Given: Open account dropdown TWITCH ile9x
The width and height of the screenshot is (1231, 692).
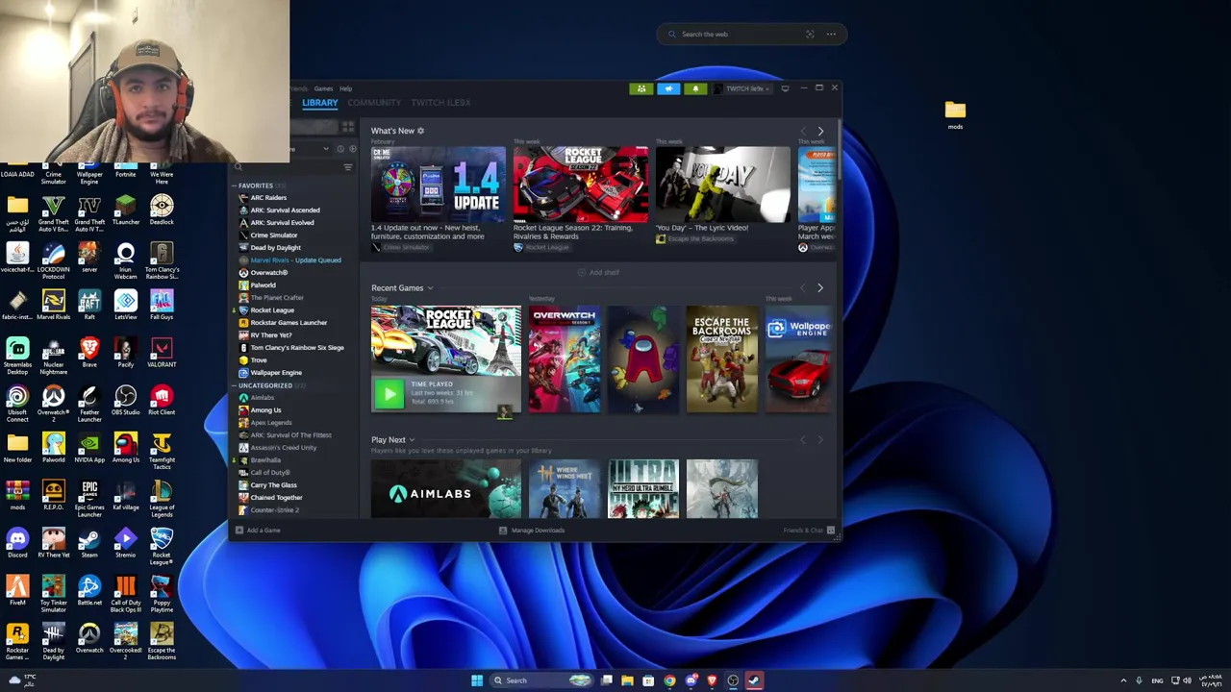Looking at the screenshot, I should point(743,88).
